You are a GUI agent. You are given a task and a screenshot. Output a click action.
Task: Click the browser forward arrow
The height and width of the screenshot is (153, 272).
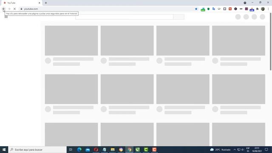[9, 9]
